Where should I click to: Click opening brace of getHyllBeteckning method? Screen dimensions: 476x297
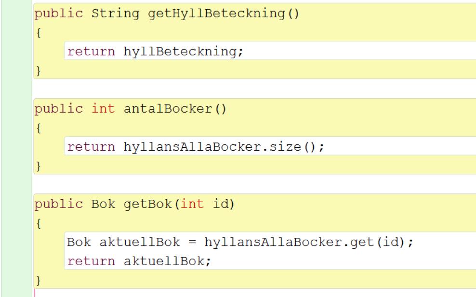pos(37,33)
